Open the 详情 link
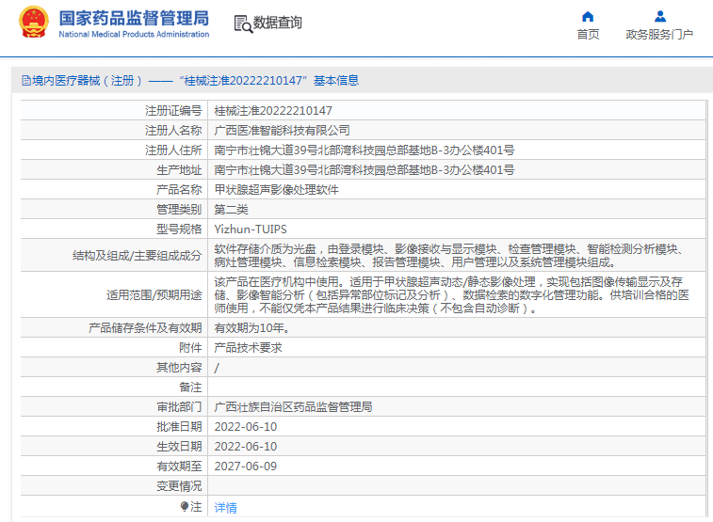 (x=225, y=508)
